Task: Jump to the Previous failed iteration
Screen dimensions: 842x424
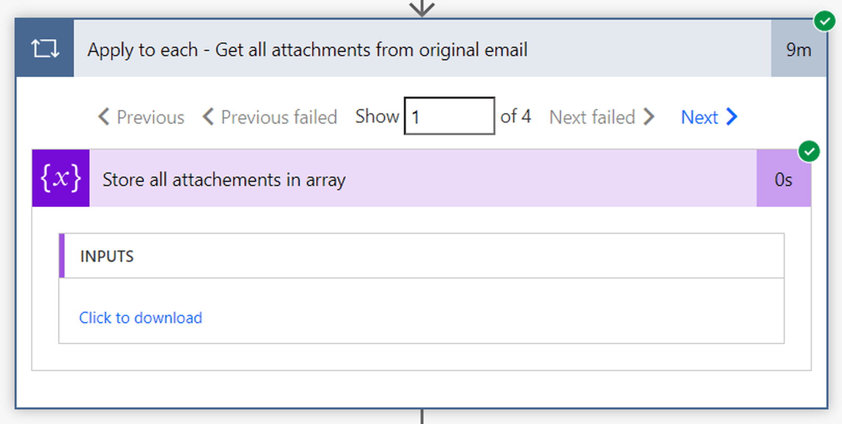Action: coord(279,117)
